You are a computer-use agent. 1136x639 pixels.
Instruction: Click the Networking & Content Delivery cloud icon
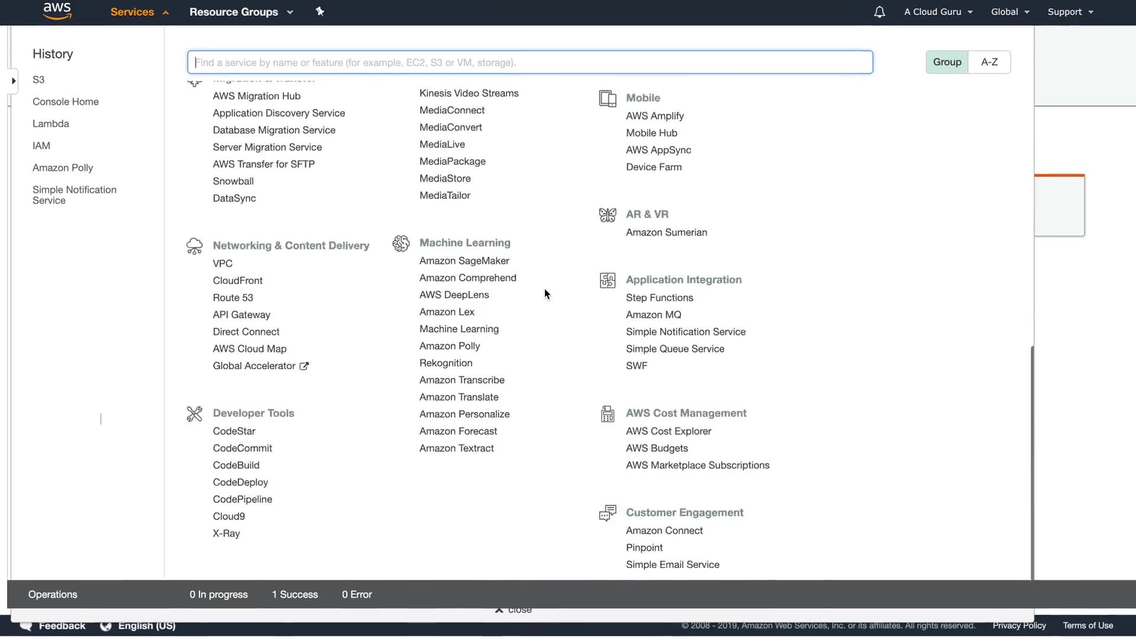click(194, 246)
